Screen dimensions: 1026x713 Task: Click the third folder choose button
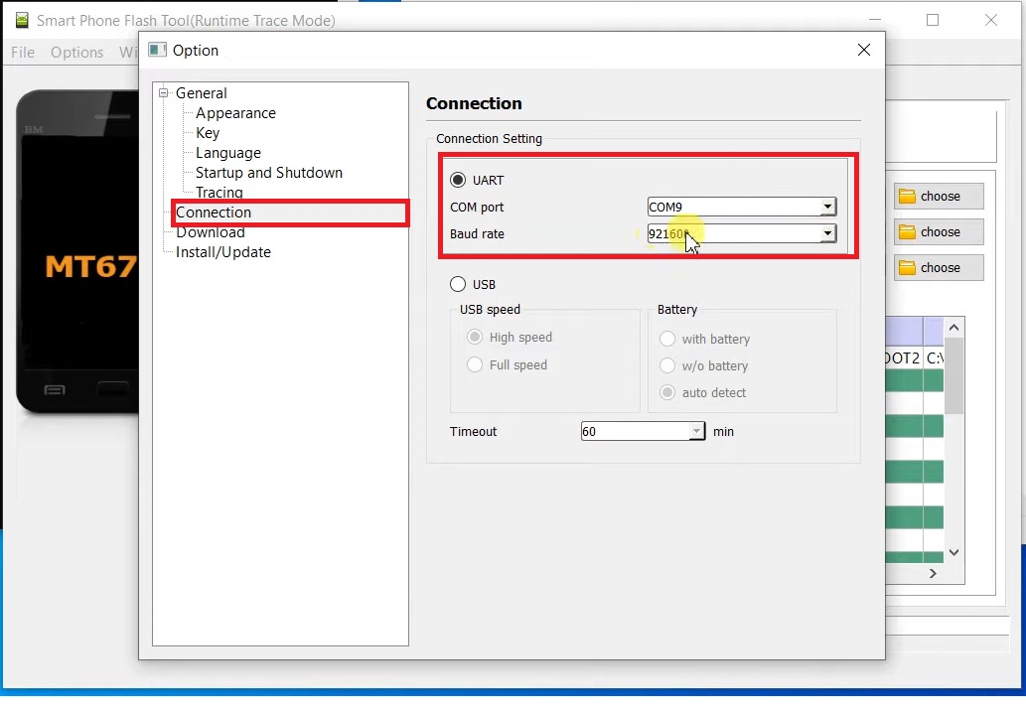(939, 268)
